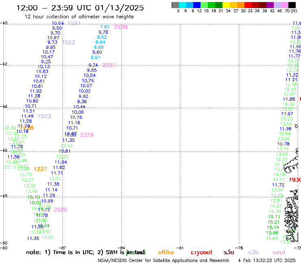Select the wave height value 11.30
Image resolution: width=301 pixels, height=264 pixels.
click(x=68, y=140)
